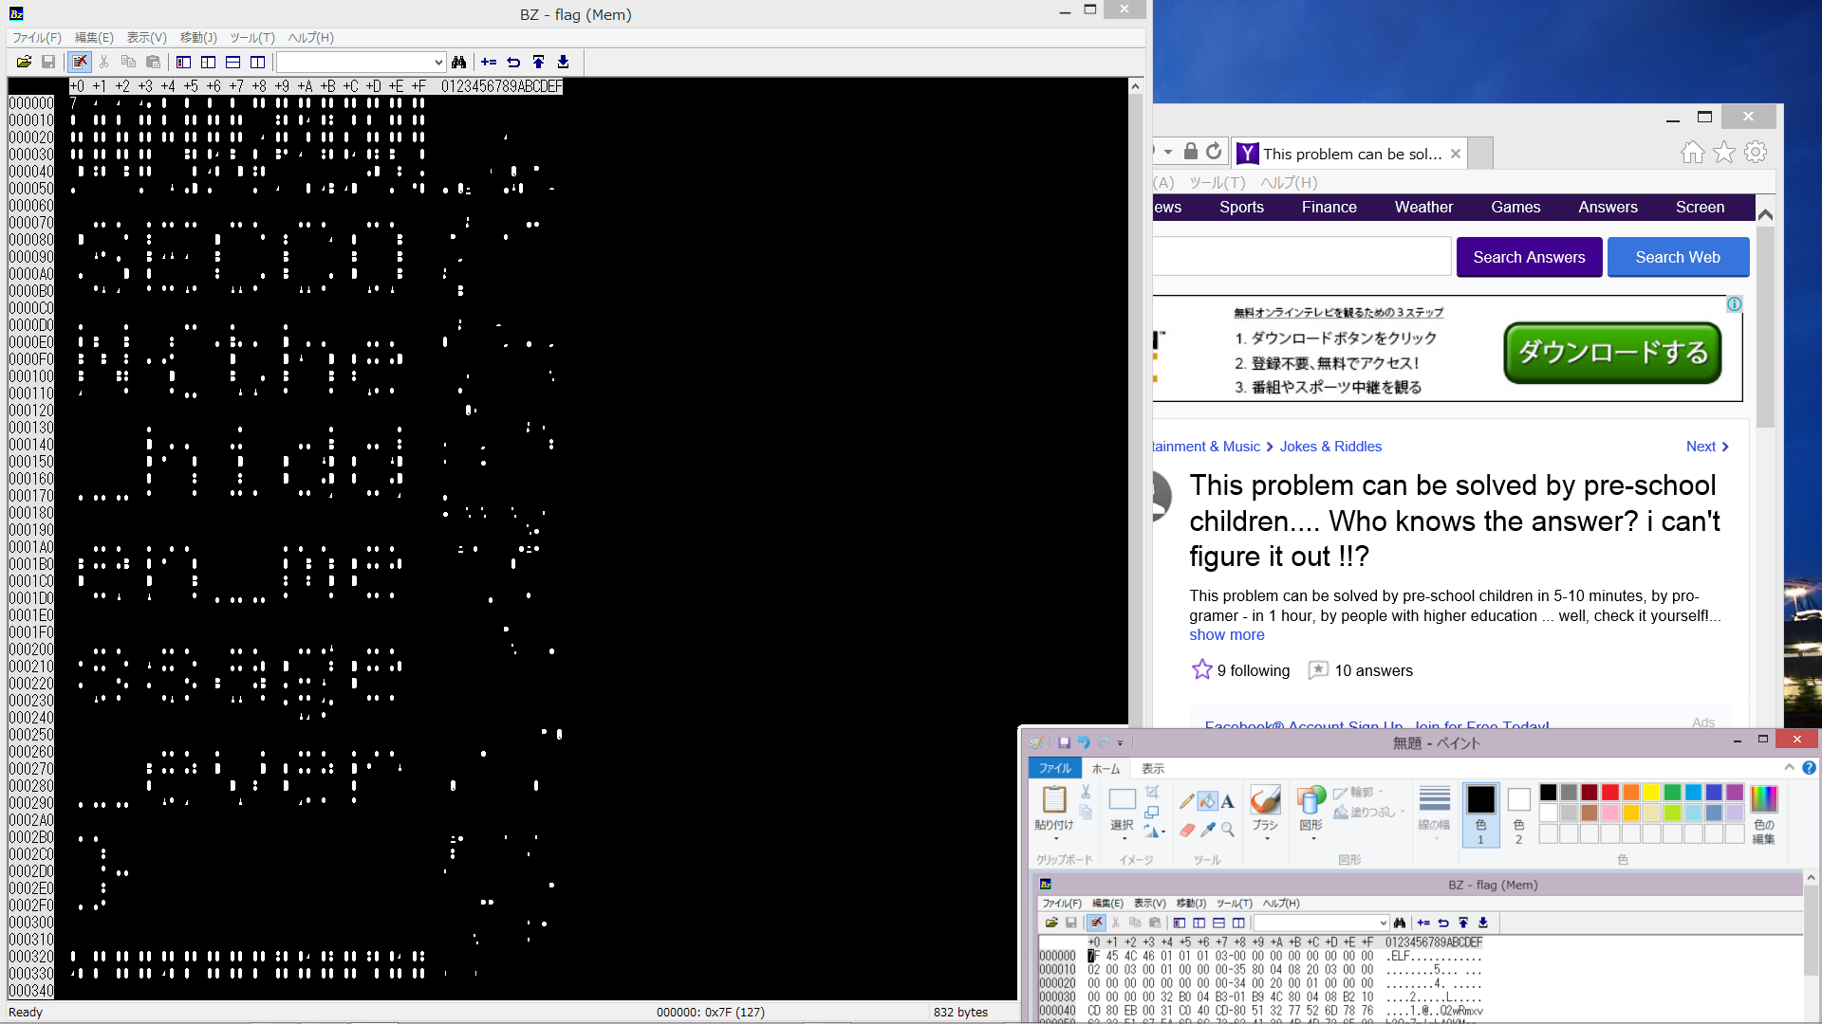Click the Yahoo Answers search input field

(x=1300, y=257)
